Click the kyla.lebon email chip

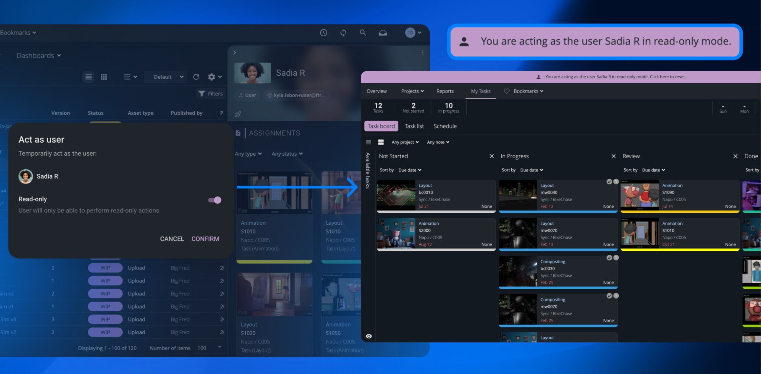coord(296,95)
